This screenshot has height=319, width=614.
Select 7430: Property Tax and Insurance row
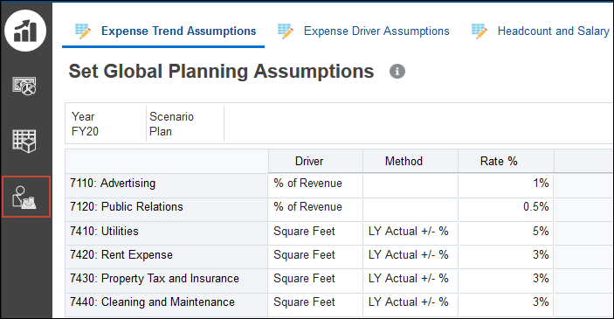[167, 281]
